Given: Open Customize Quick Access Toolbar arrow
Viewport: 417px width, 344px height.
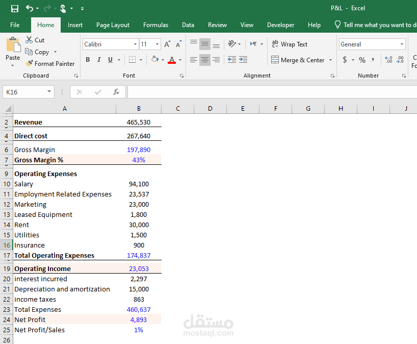Looking at the screenshot, I should 82,9.
